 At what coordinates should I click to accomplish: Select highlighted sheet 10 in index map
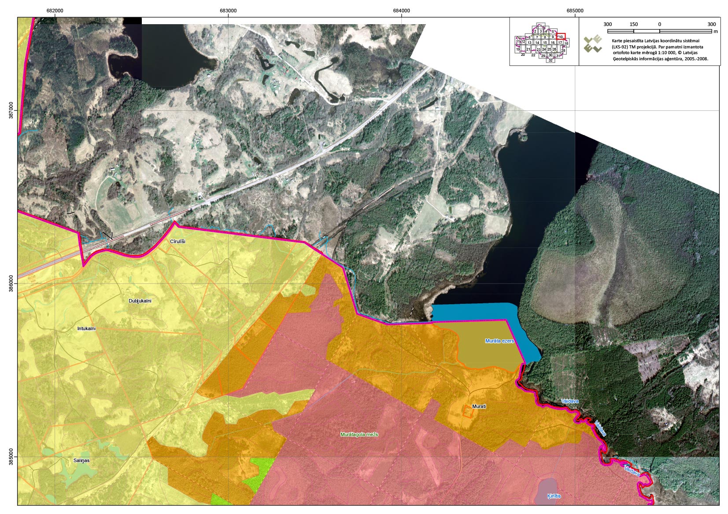pyautogui.click(x=561, y=37)
